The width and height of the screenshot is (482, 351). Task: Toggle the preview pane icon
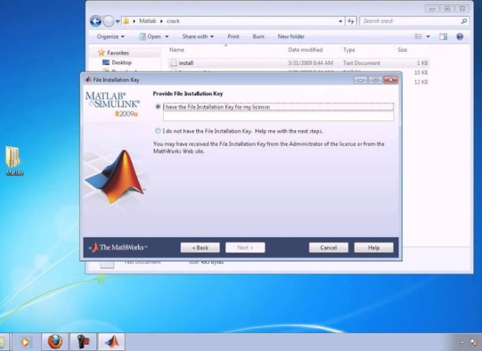point(444,36)
